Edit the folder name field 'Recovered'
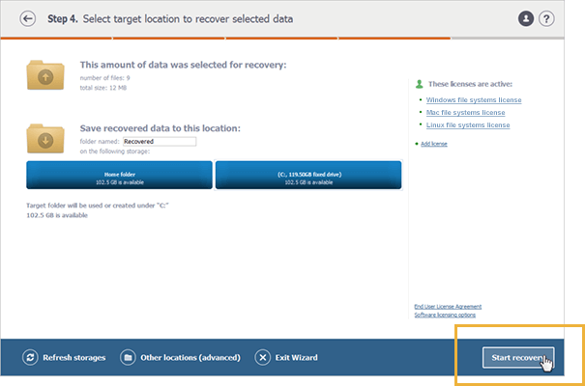This screenshot has width=585, height=386. (160, 142)
